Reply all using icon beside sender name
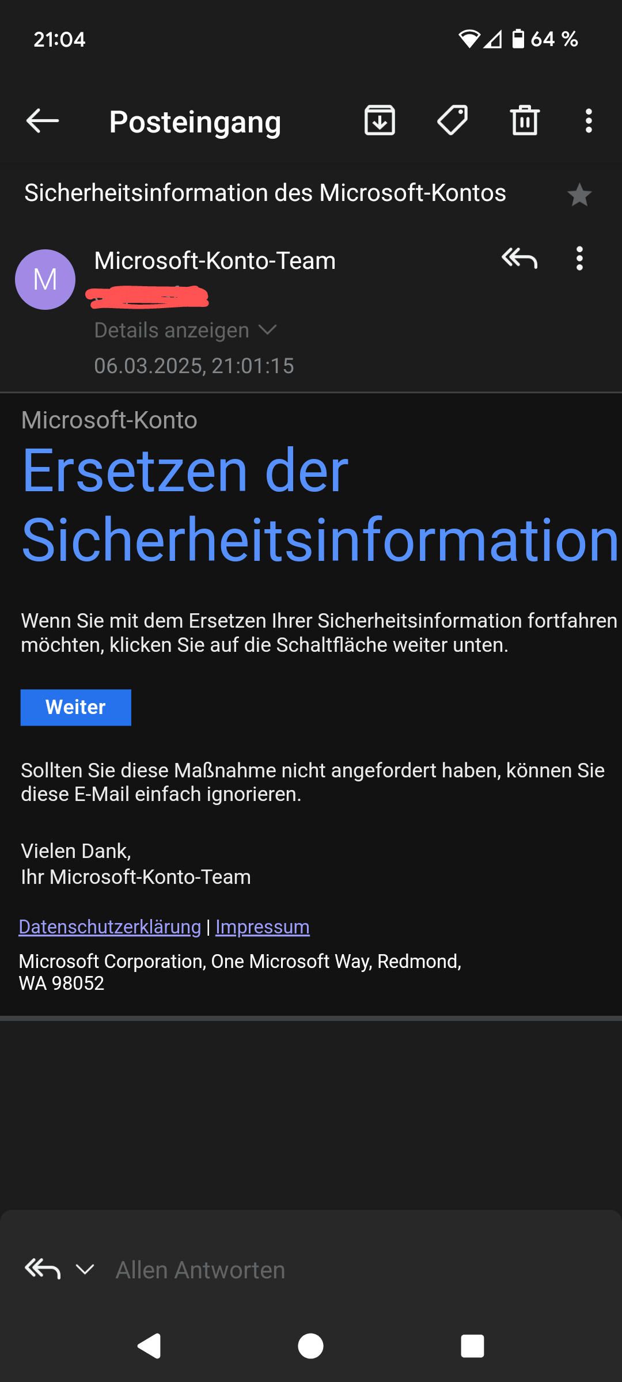622x1382 pixels. coord(519,259)
